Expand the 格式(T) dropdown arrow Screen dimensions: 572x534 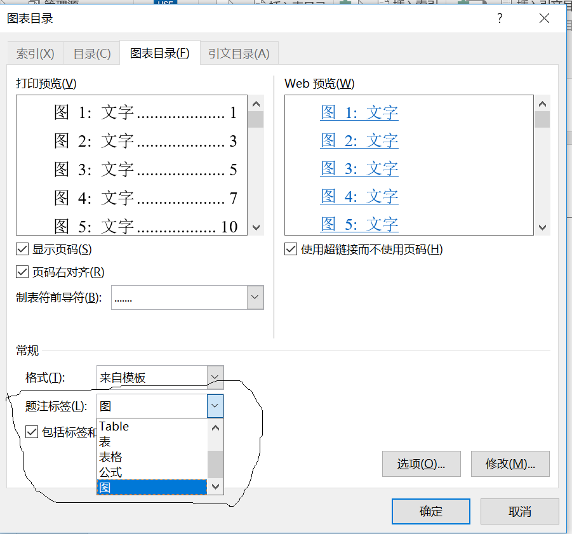click(215, 377)
